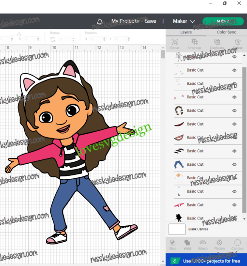The height and width of the screenshot is (266, 247).
Task: Click the Save button
Action: coord(150,21)
